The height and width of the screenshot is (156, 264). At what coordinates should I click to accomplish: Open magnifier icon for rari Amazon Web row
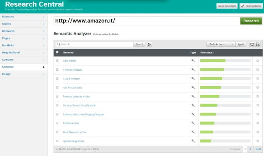click(x=193, y=87)
